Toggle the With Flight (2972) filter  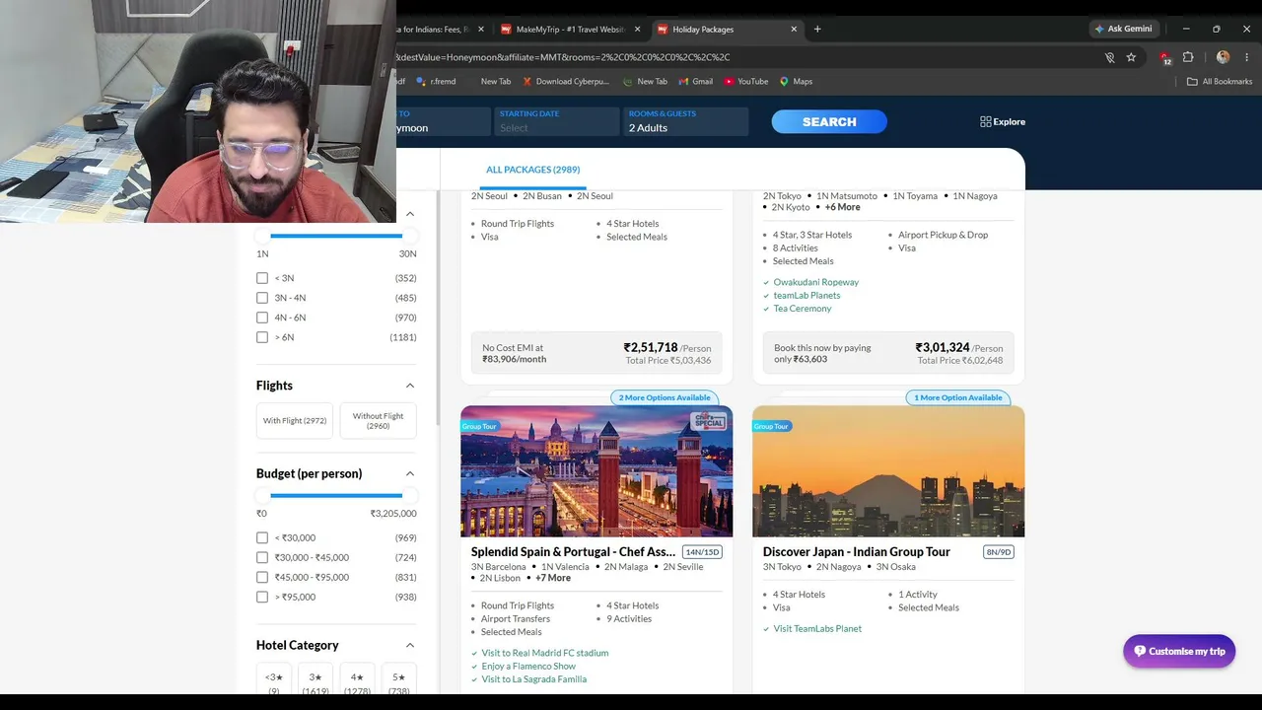pos(294,421)
